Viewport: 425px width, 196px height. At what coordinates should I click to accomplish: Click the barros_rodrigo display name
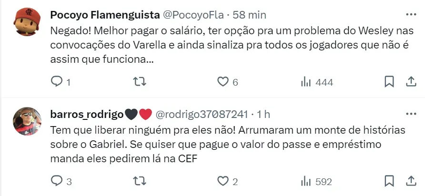(x=86, y=114)
